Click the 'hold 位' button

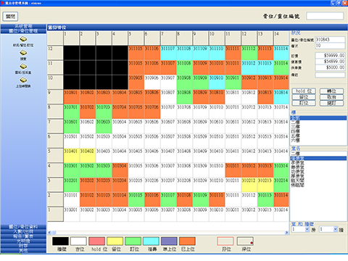pos(304,91)
